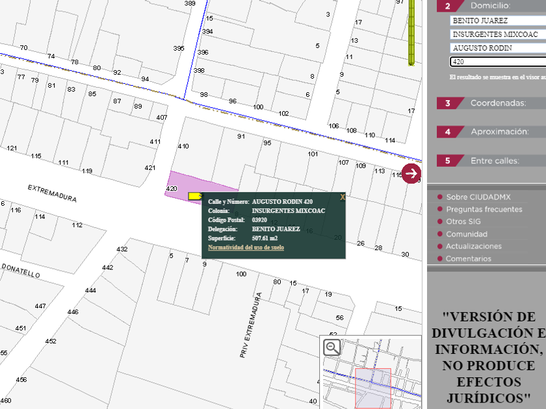Click the yellow parcel marker icon

click(194, 195)
